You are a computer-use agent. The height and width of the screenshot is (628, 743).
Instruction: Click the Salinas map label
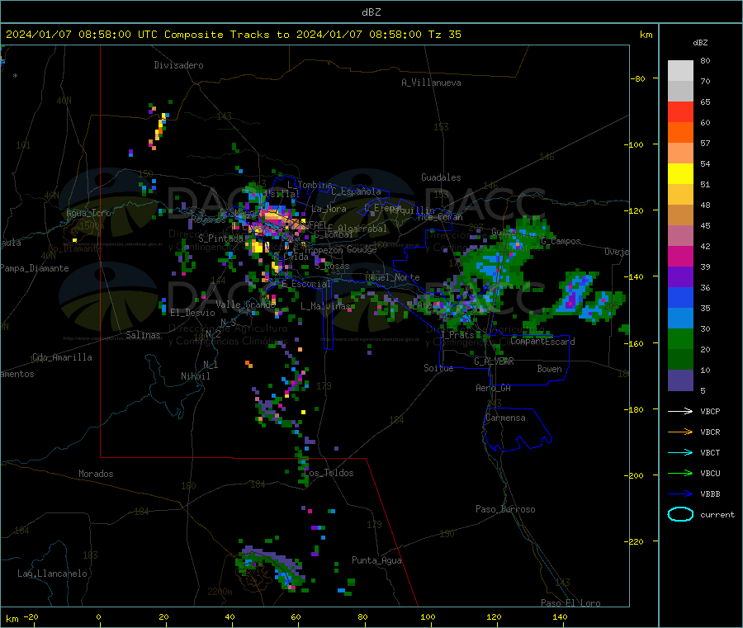coord(143,335)
